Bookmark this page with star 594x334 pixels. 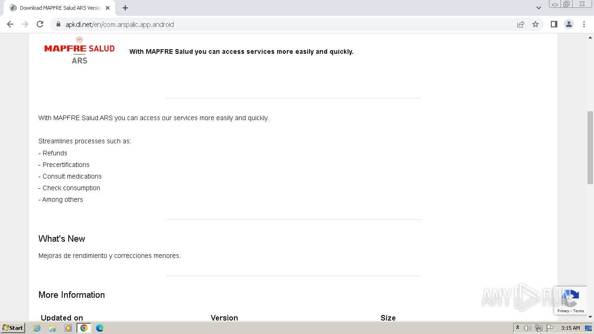pyautogui.click(x=536, y=24)
